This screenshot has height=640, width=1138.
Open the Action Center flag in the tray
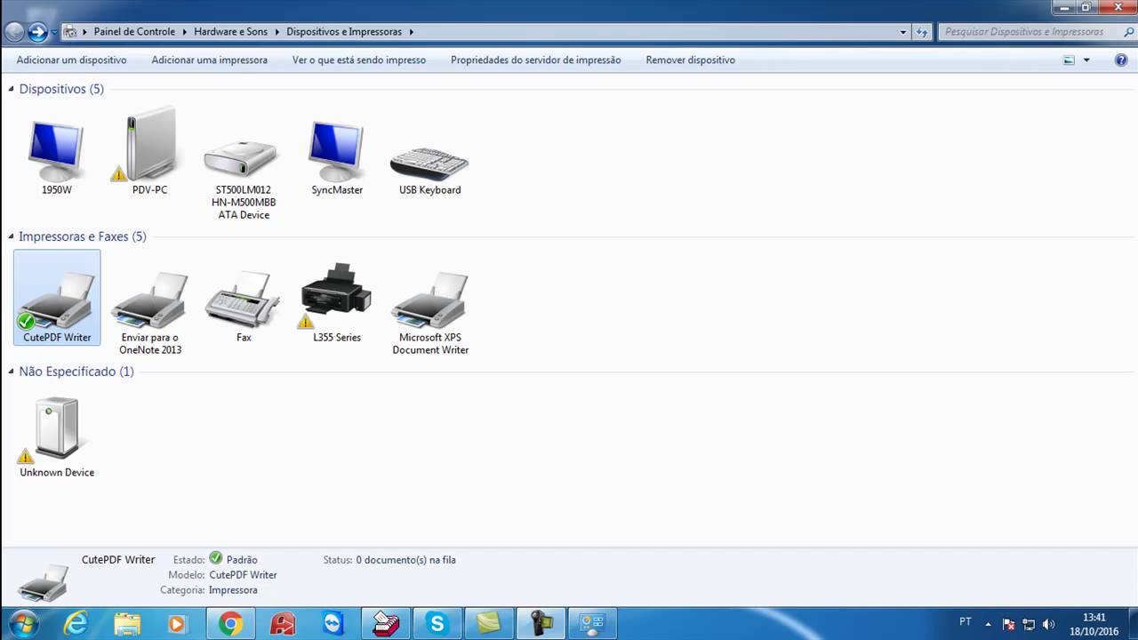pos(1009,624)
